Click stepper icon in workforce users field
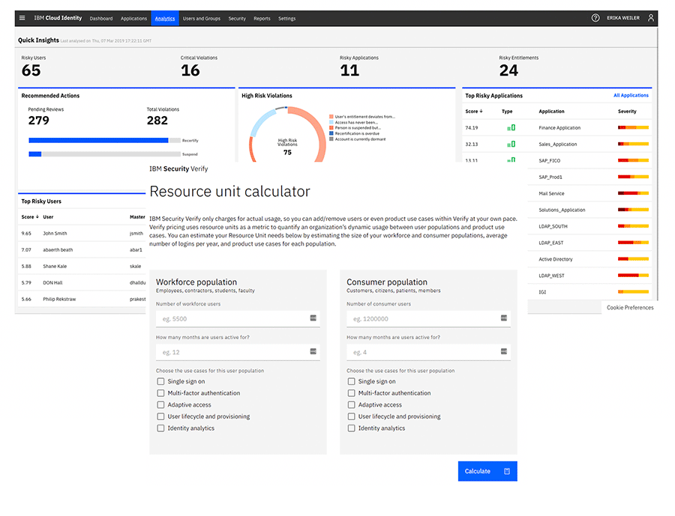This screenshot has width=675, height=516. [x=313, y=318]
